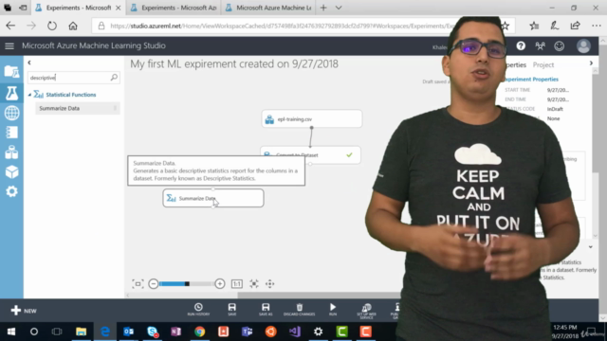Open the feedback smiley icon
The width and height of the screenshot is (607, 341).
[559, 46]
